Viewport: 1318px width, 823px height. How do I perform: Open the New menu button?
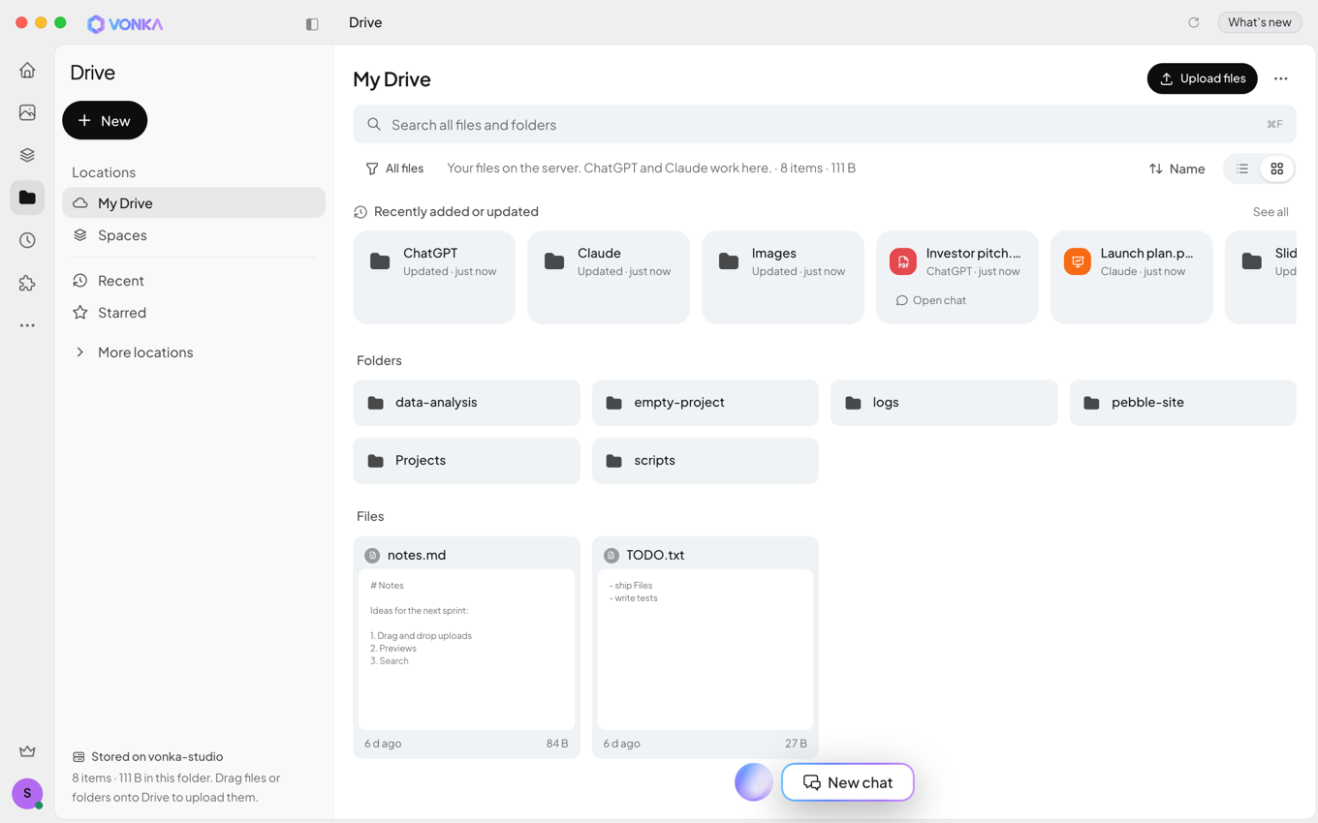point(105,120)
